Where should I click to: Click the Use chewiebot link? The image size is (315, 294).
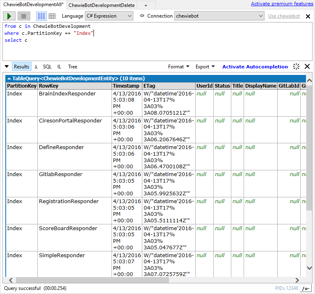tap(284, 16)
